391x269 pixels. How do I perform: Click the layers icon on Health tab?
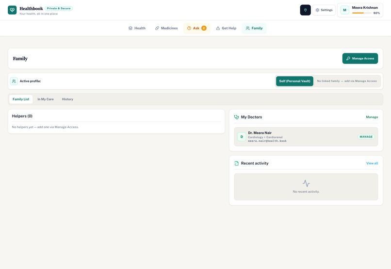tap(130, 28)
